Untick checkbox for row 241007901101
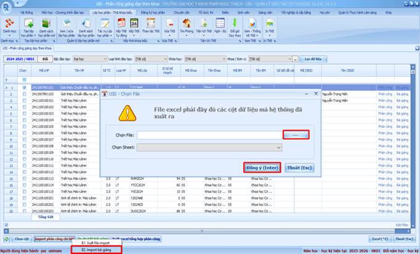 click(x=24, y=88)
